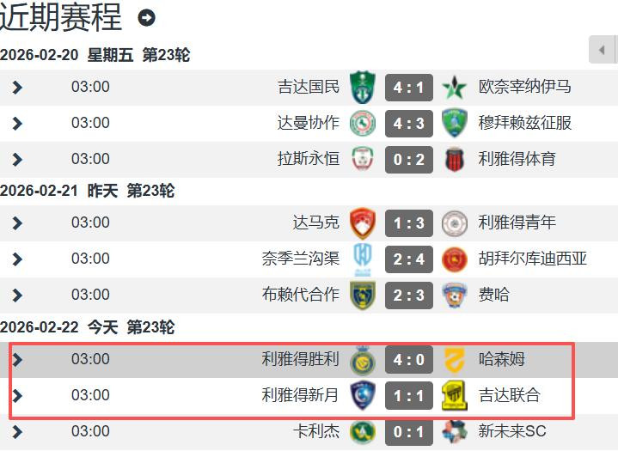Click the previous-round left arrow button
Screen dimensions: 618x451
pyautogui.click(x=603, y=50)
